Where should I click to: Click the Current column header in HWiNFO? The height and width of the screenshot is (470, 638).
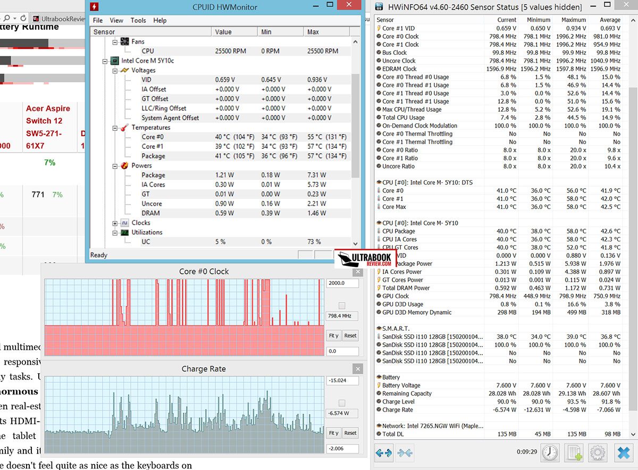500,20
